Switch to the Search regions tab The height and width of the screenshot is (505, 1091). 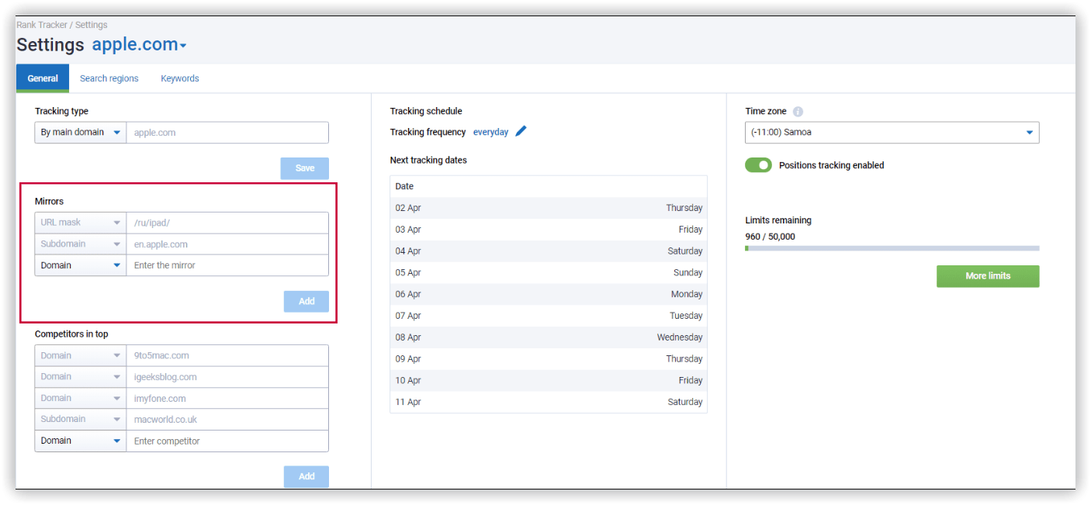tap(109, 78)
